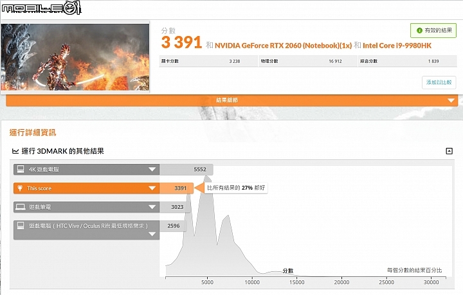Click the 3023 score value
Image resolution: width=463 pixels, height=295 pixels.
(177, 207)
